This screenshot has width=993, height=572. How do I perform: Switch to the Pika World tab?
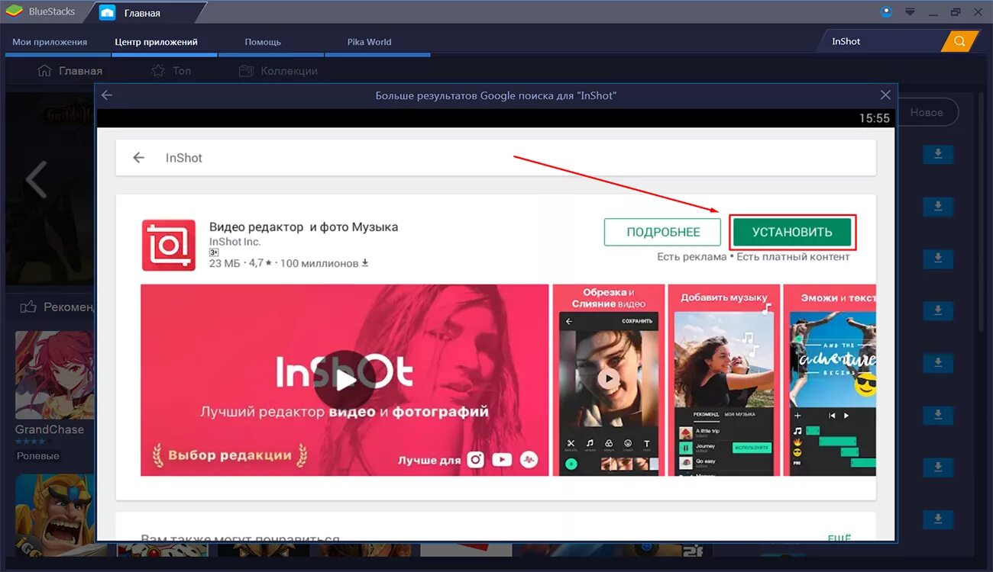[370, 42]
